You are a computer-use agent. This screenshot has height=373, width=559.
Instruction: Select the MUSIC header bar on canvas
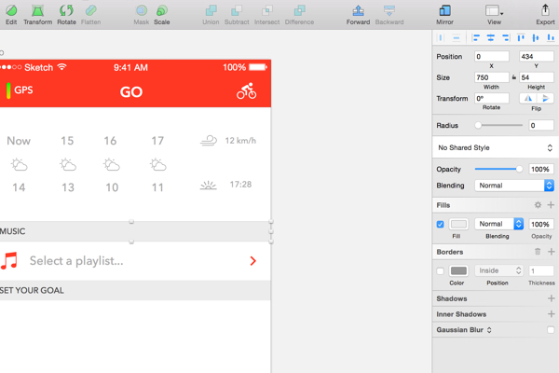(x=135, y=231)
